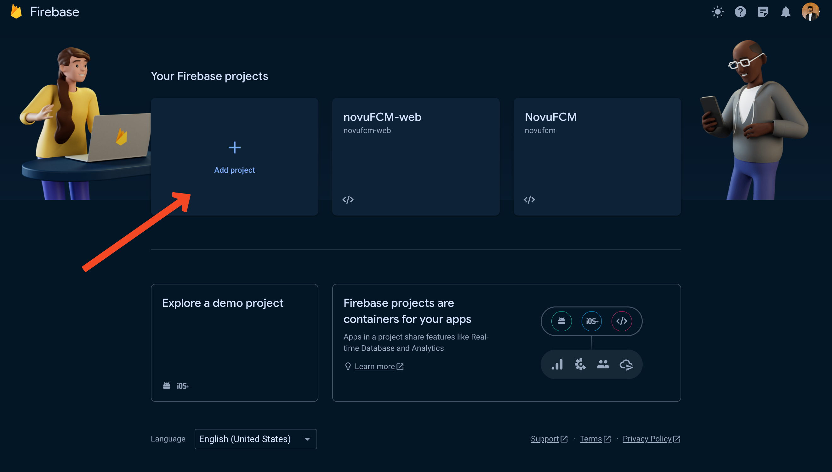Click the web app icon on NovuFCM card
Image resolution: width=832 pixels, height=472 pixels.
tap(529, 200)
